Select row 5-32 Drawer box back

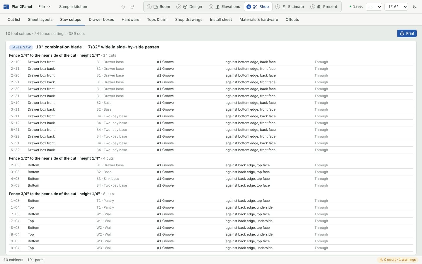tap(211, 150)
